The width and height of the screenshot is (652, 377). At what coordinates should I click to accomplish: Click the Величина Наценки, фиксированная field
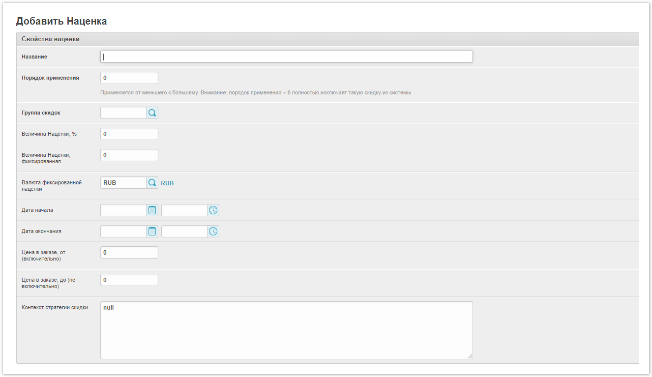(129, 155)
